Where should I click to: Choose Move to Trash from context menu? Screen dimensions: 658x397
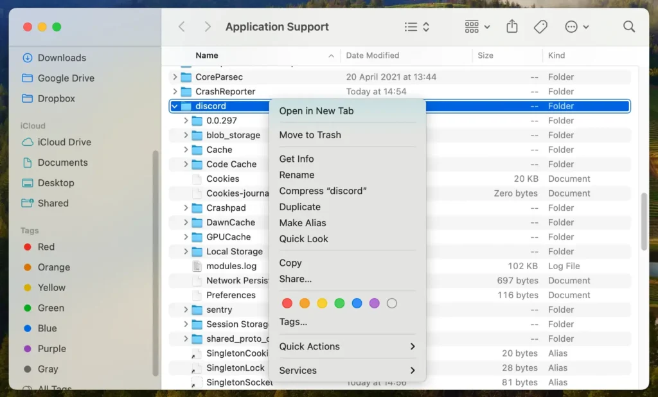[x=310, y=135]
